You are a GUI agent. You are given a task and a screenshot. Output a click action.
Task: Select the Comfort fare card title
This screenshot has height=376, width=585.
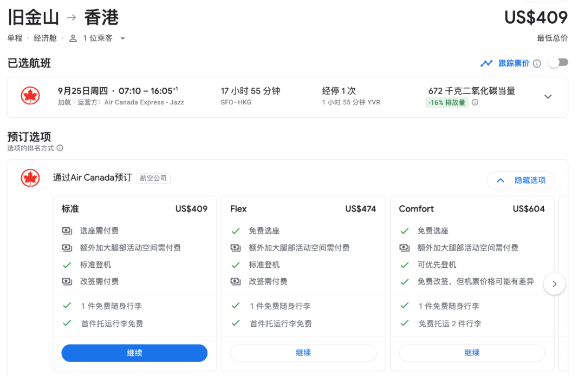[416, 209]
